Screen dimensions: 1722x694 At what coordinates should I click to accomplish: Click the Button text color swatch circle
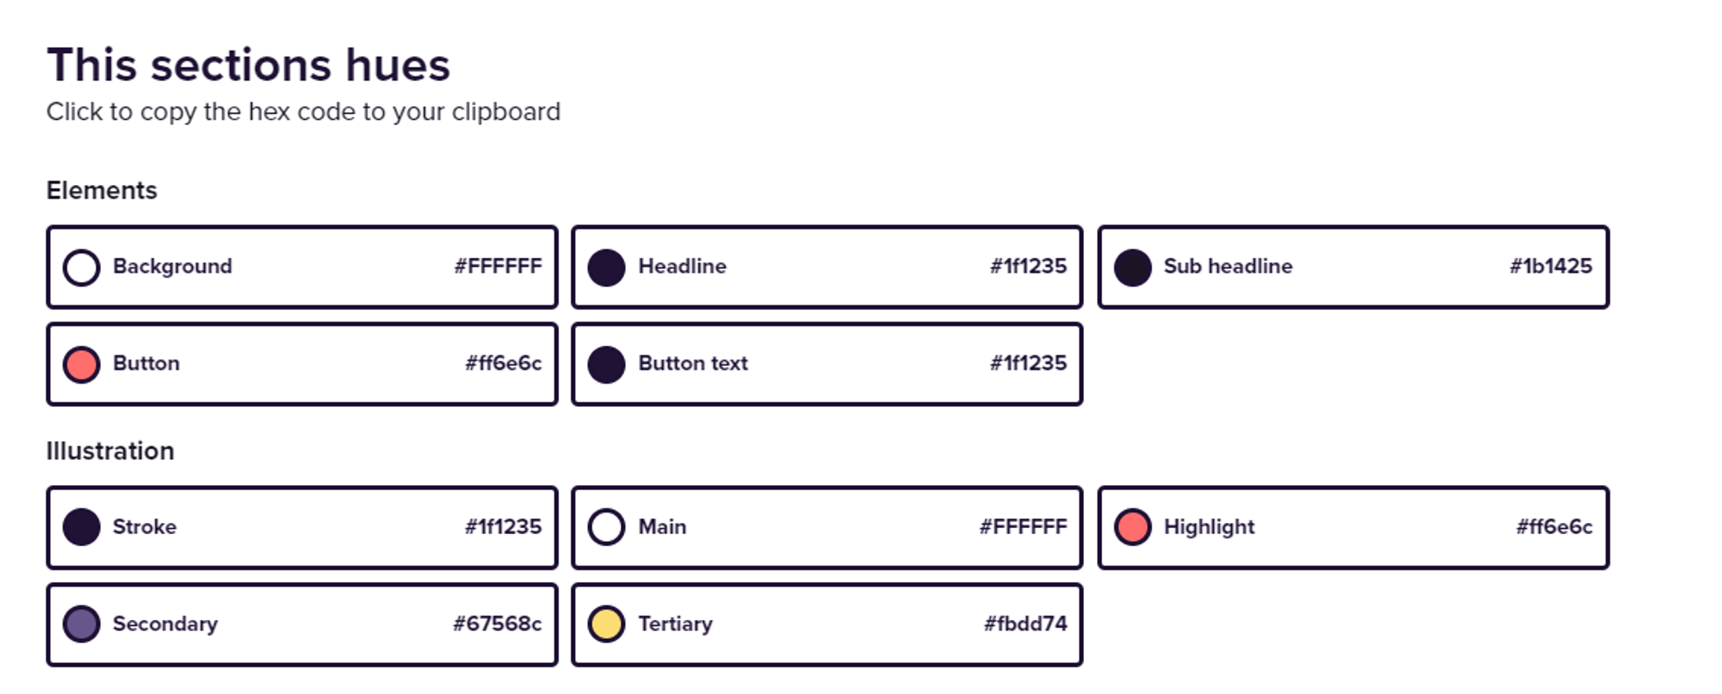click(606, 365)
